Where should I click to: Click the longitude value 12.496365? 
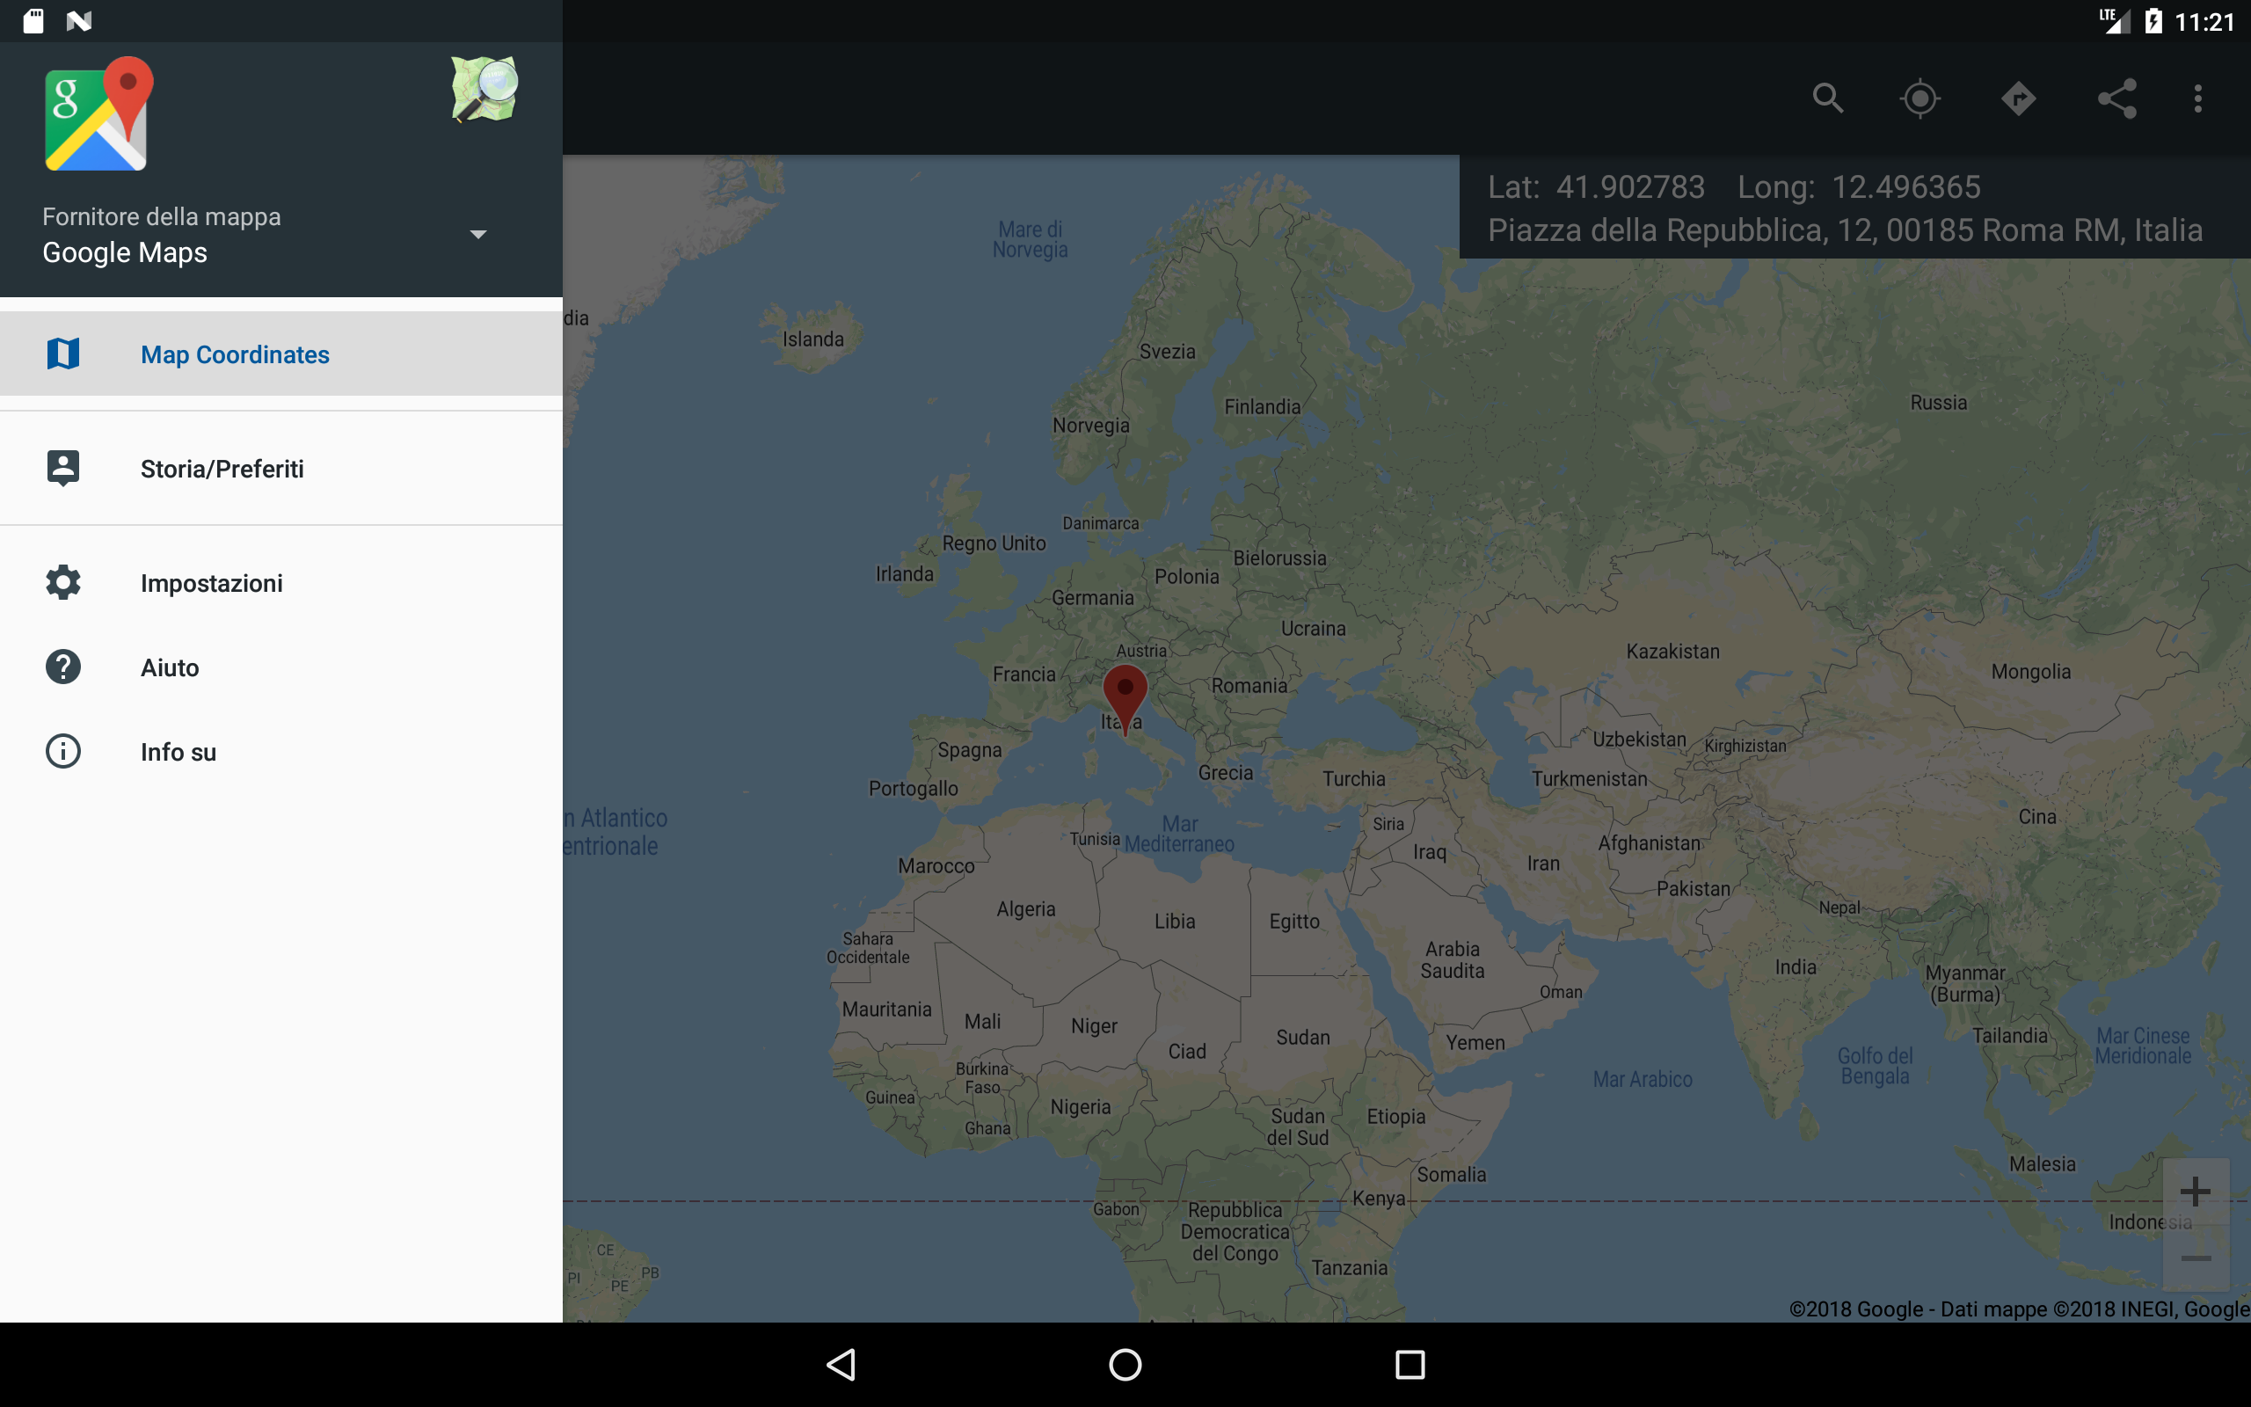[1906, 187]
